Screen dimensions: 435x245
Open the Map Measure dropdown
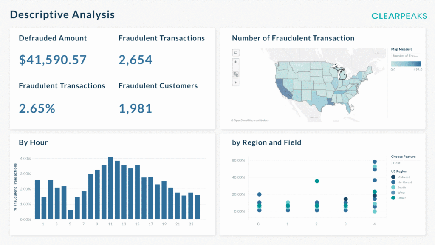coord(406,56)
